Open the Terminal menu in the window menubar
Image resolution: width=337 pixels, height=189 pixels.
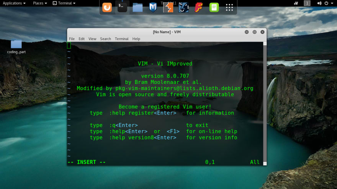click(x=122, y=39)
